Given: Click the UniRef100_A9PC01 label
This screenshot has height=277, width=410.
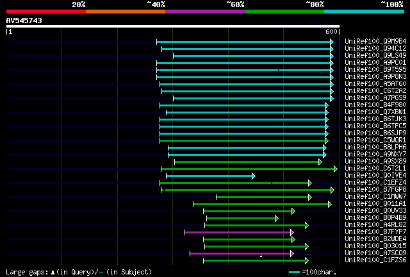Looking at the screenshot, I should 375,62.
